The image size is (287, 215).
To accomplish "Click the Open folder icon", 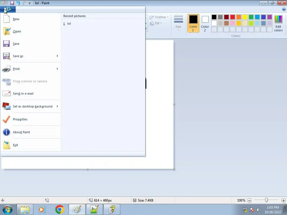I will (x=7, y=31).
